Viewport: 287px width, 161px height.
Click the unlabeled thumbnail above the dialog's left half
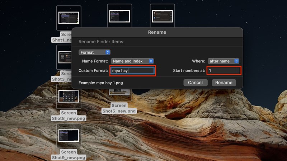tap(119, 16)
